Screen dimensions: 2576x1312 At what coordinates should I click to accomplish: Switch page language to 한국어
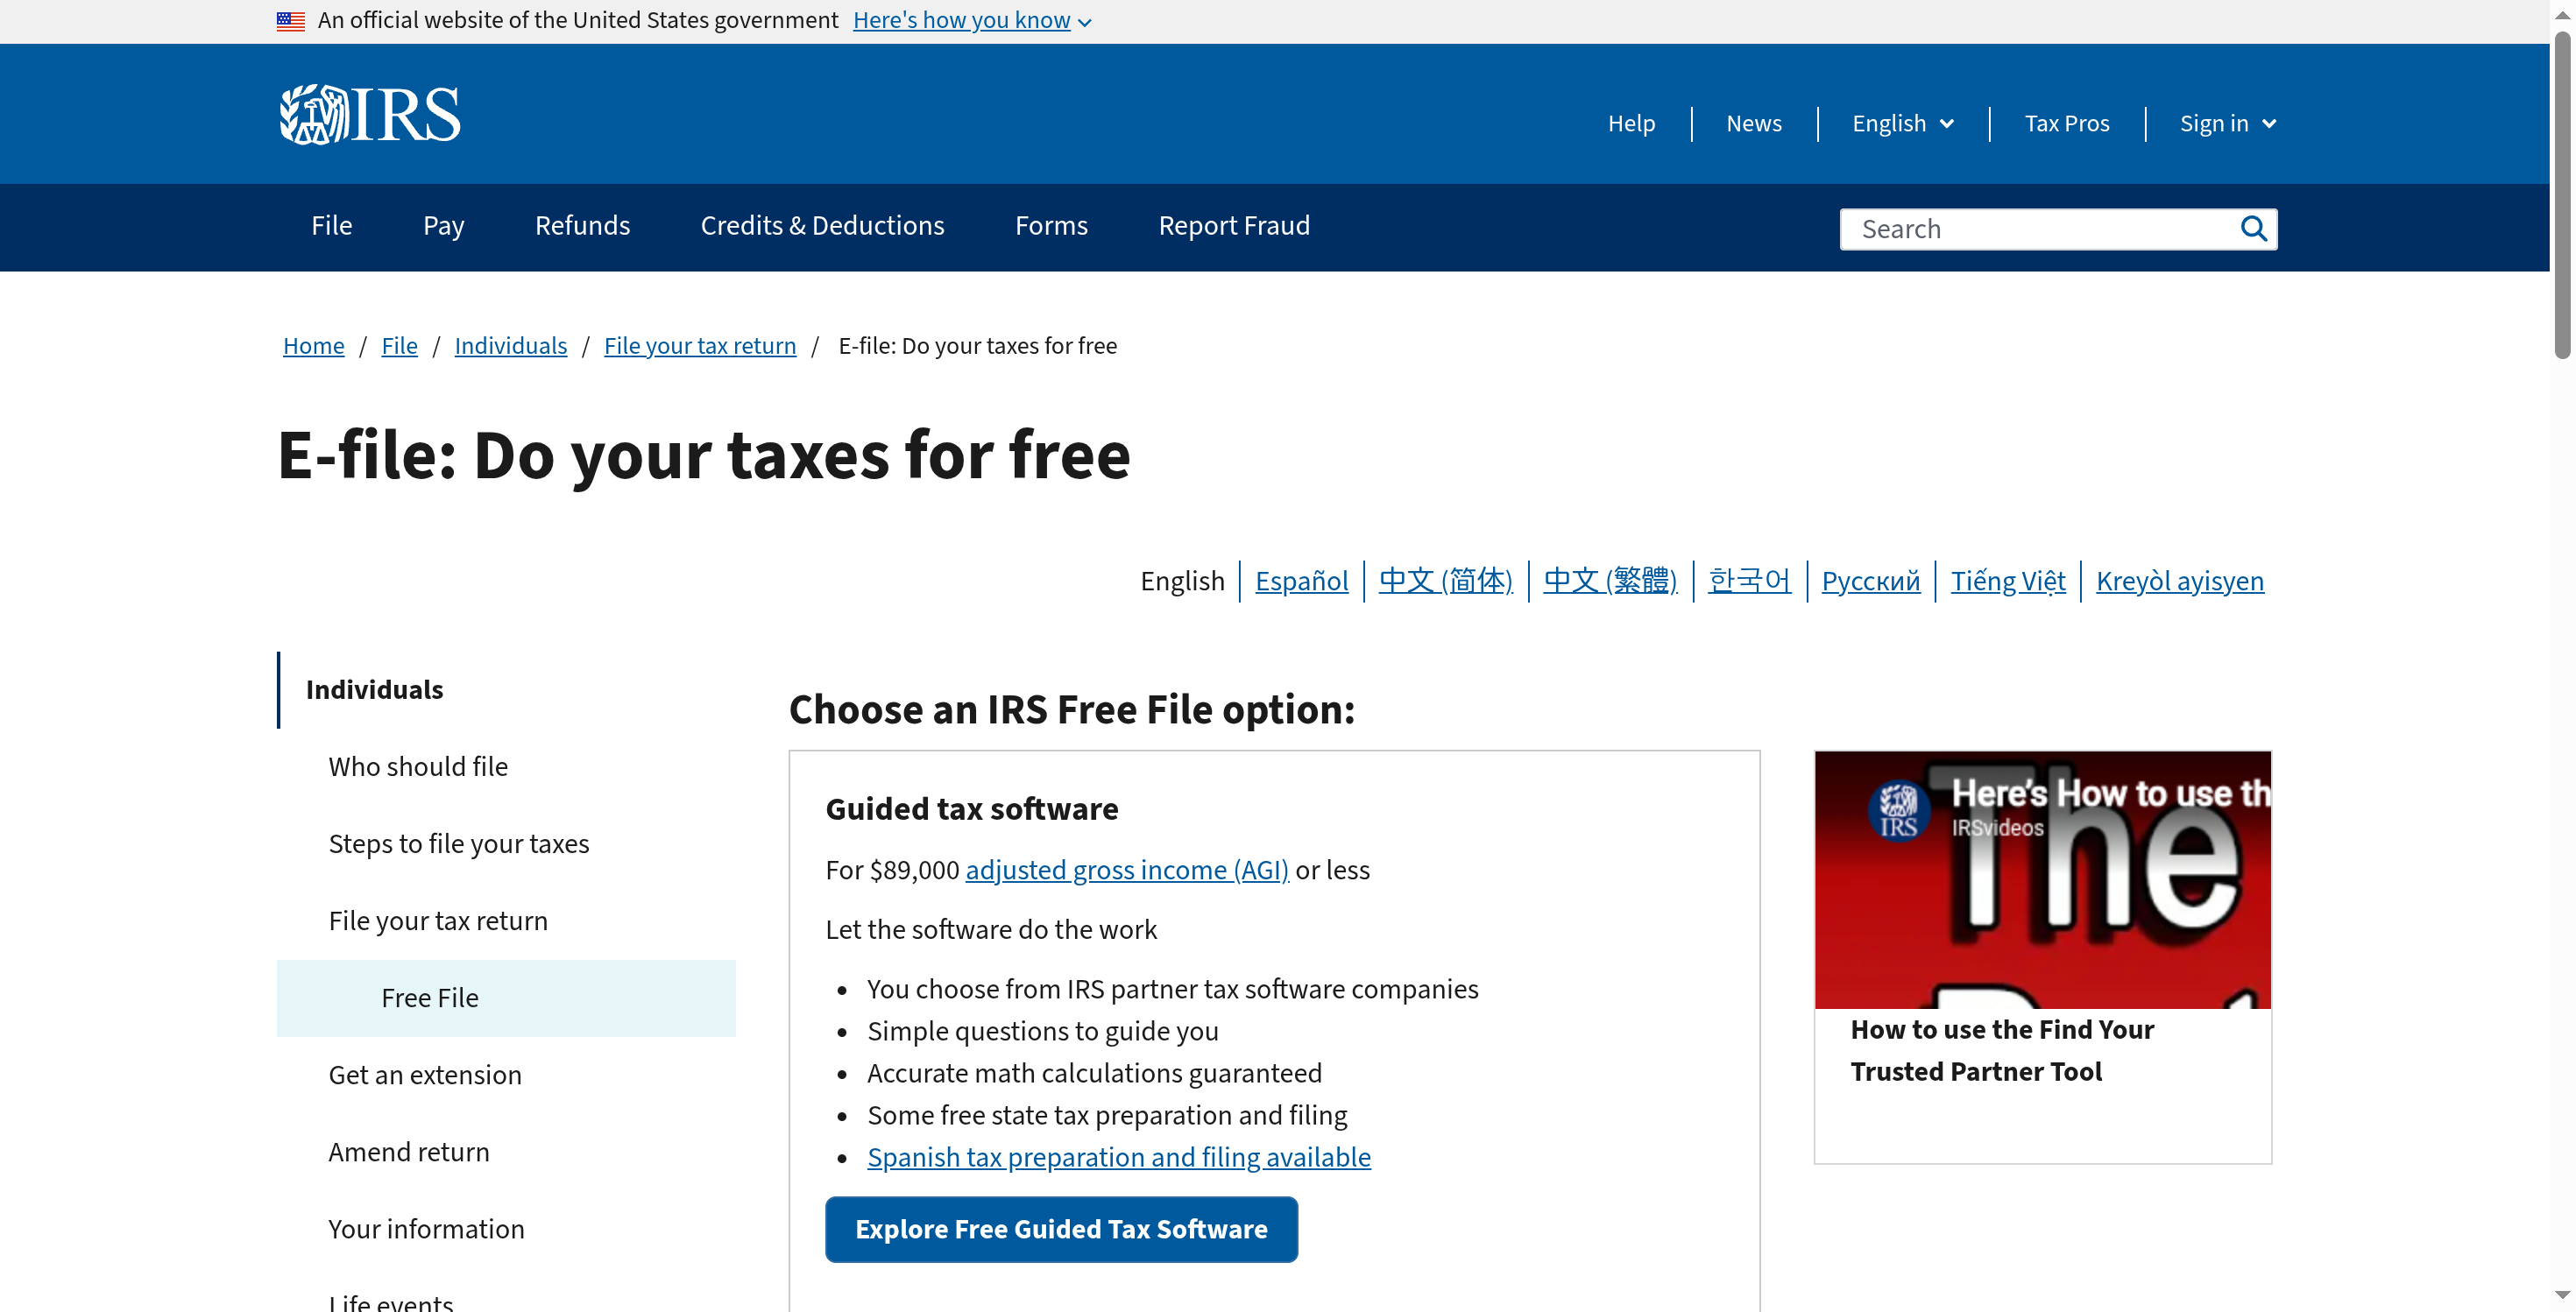tap(1749, 581)
